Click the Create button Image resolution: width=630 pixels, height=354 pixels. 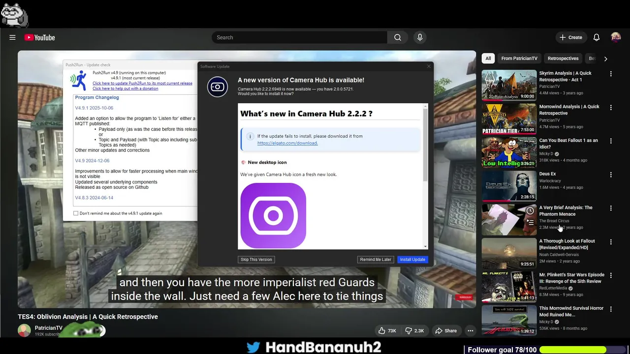pos(571,37)
